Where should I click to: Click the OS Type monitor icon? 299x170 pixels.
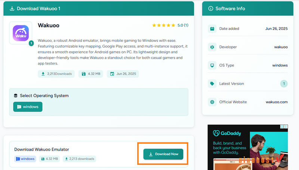[212, 65]
